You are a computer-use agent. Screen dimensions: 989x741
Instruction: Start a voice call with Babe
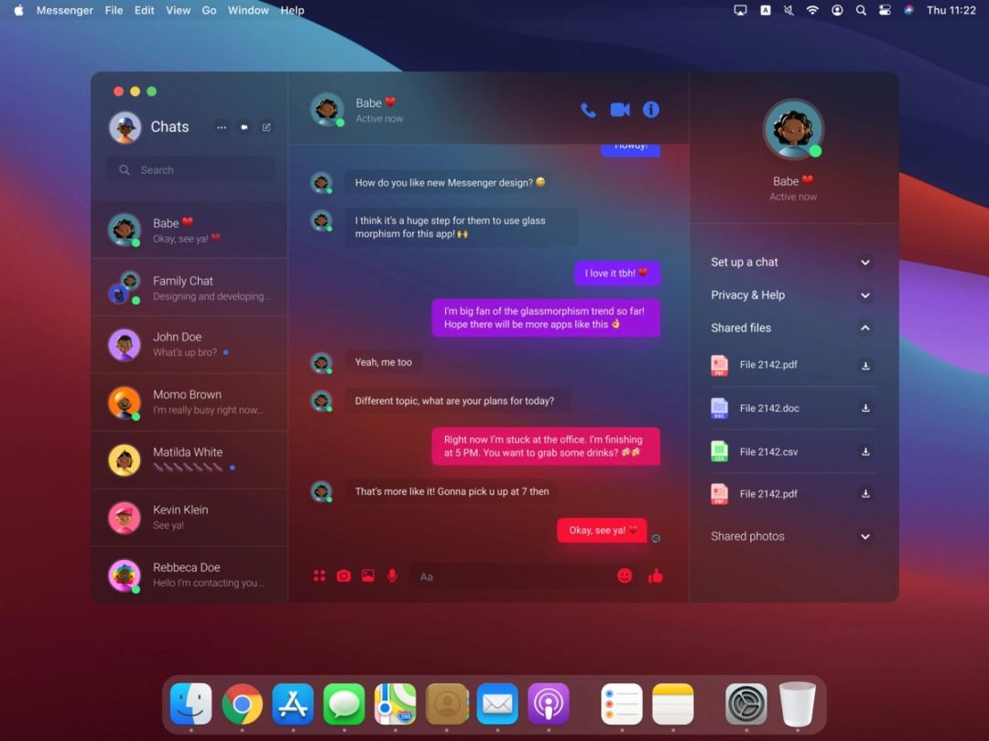click(x=588, y=109)
